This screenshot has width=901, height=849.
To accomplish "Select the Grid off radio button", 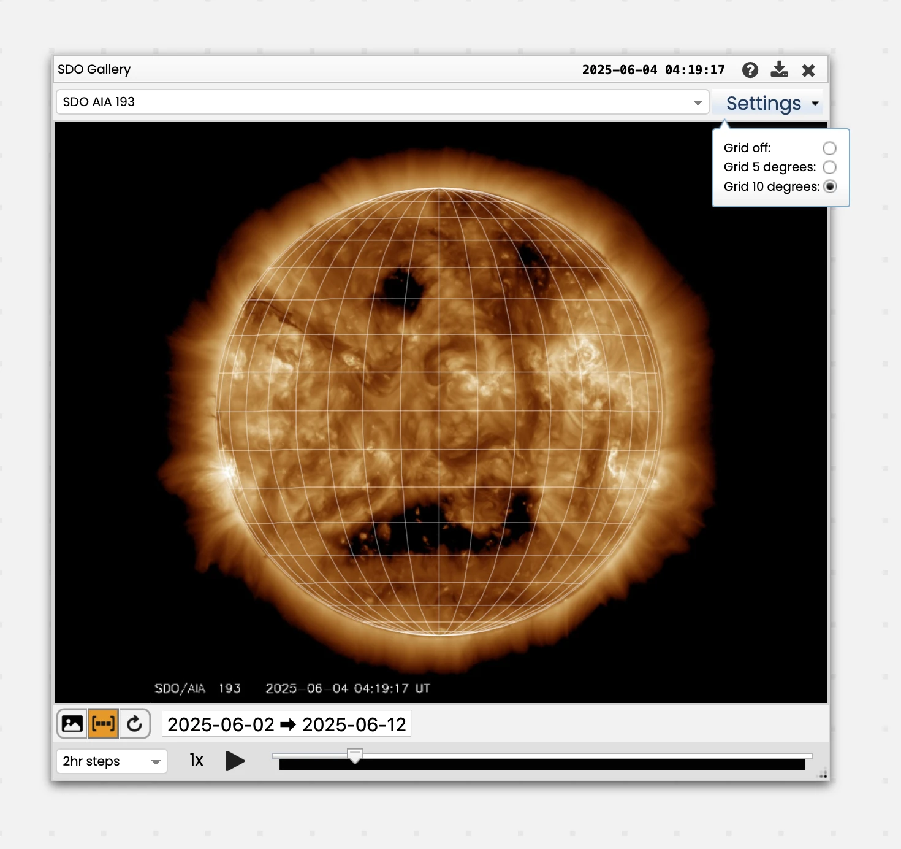I will point(829,148).
